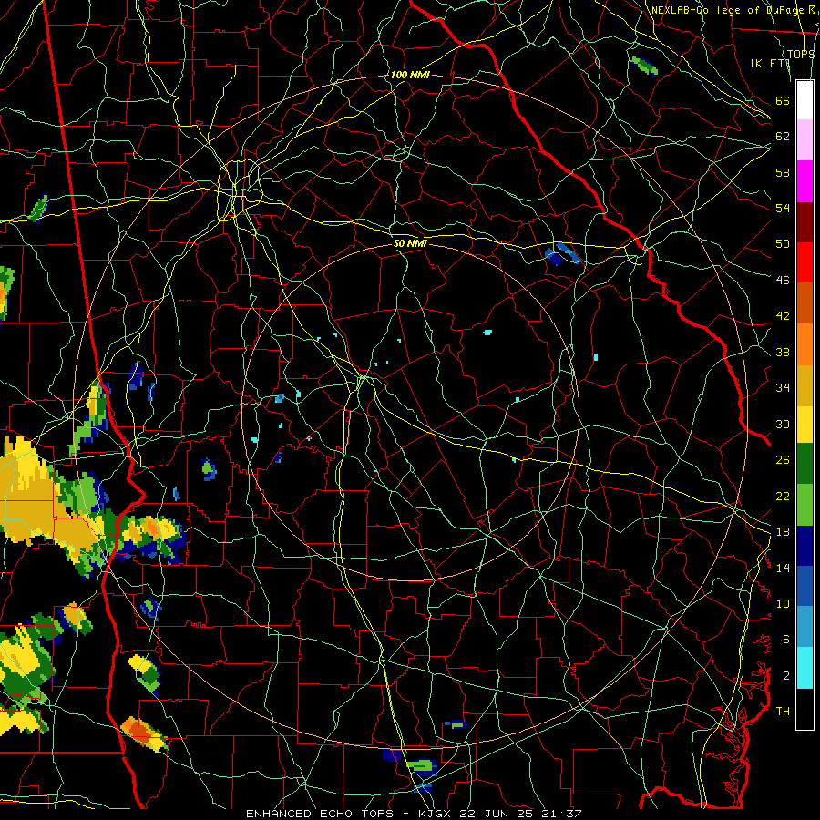Screen dimensions: 820x820
Task: Click legend value 42
Action: (783, 316)
